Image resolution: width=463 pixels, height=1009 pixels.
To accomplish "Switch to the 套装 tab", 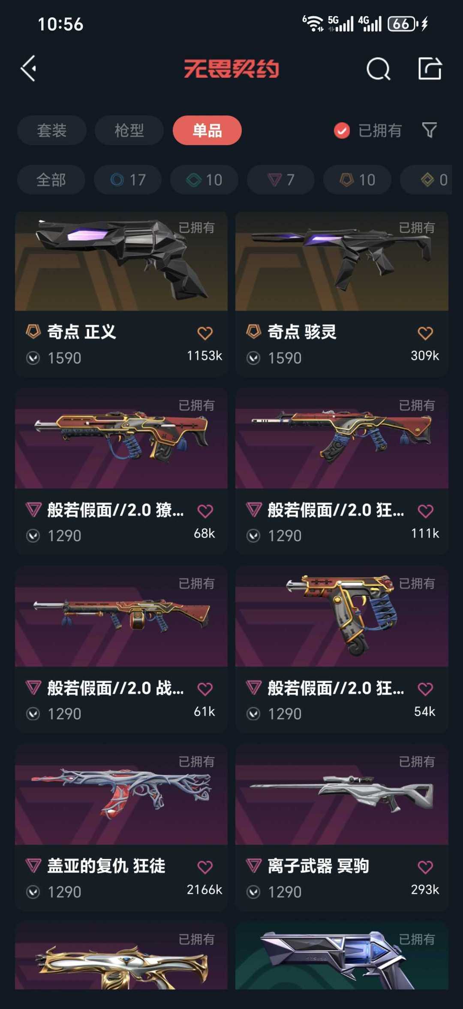I will pos(52,130).
